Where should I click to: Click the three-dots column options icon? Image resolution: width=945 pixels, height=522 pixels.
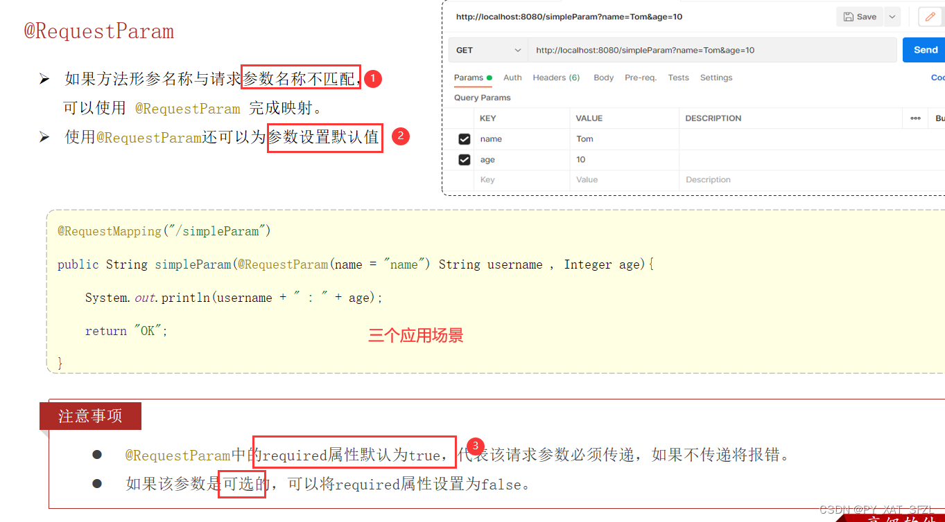(915, 118)
